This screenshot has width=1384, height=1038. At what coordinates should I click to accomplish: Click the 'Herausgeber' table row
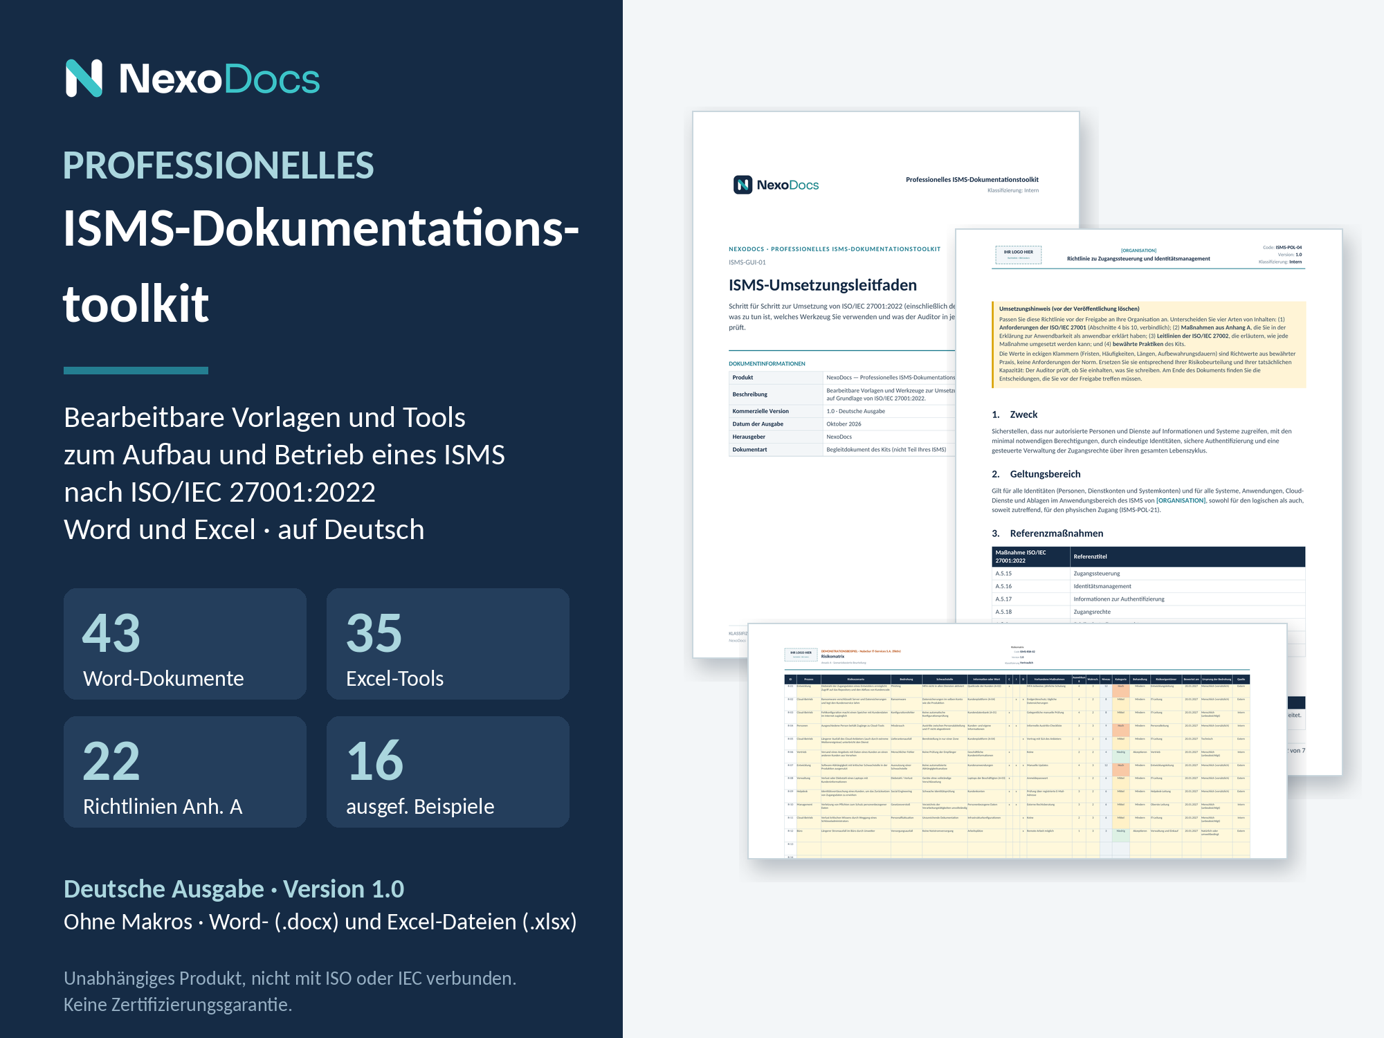point(842,437)
